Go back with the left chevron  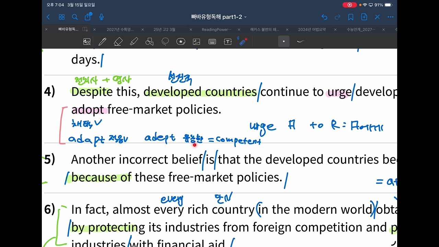[x=48, y=17]
